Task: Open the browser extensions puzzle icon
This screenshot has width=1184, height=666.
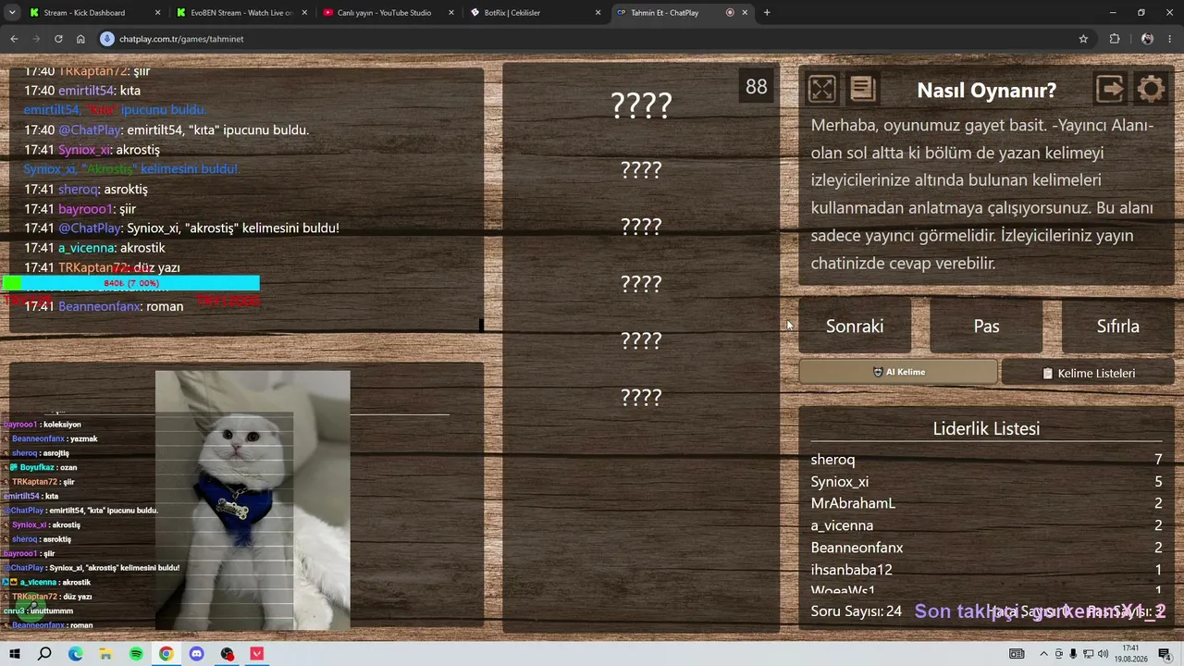Action: tap(1115, 39)
